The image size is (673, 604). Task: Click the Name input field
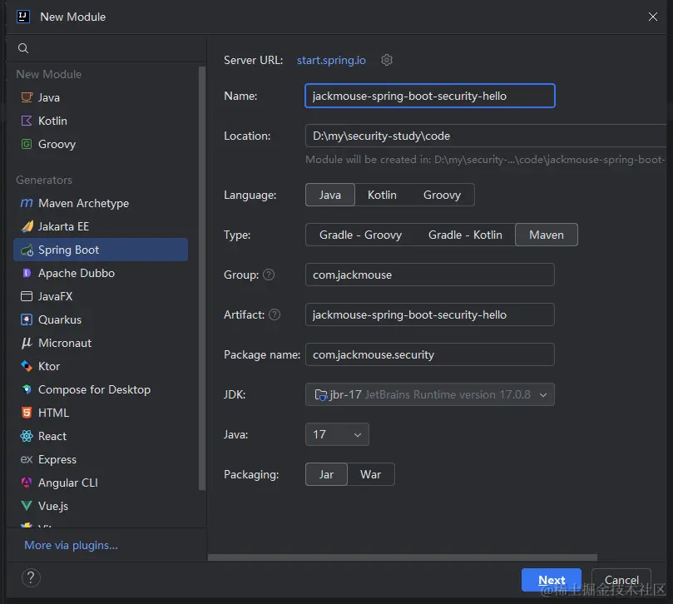pos(430,96)
